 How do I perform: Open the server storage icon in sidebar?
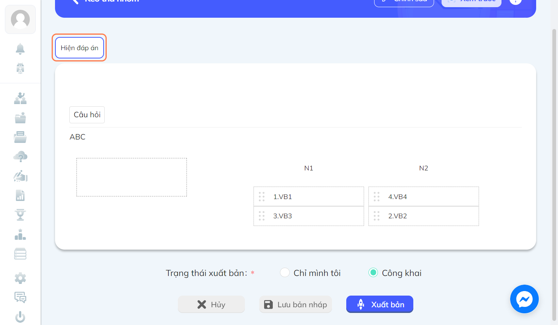20,254
